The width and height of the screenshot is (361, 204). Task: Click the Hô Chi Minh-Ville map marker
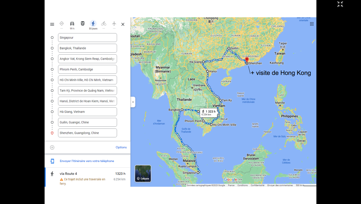[211, 125]
